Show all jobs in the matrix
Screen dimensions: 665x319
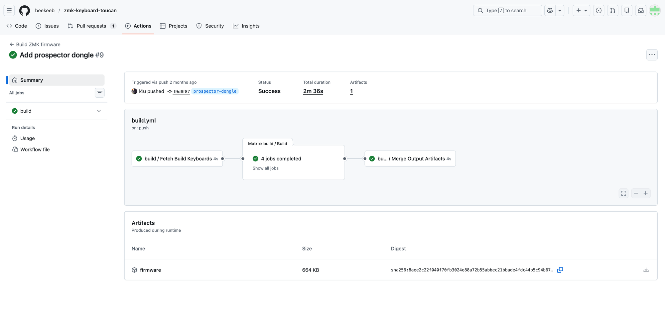265,168
